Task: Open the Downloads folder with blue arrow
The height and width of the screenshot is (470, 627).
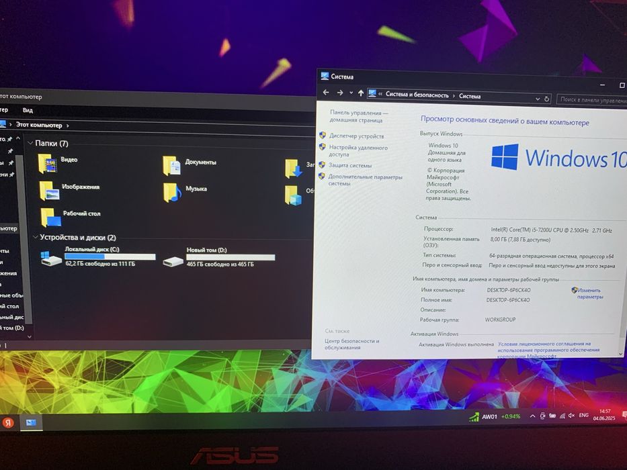Action: (293, 169)
